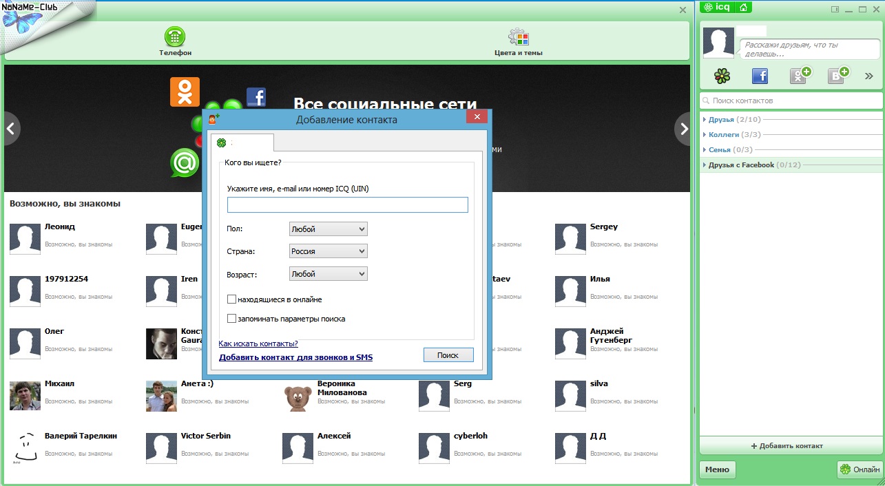This screenshot has height=486, width=885.
Task: Open cyberloh's avatar
Action: 435,447
